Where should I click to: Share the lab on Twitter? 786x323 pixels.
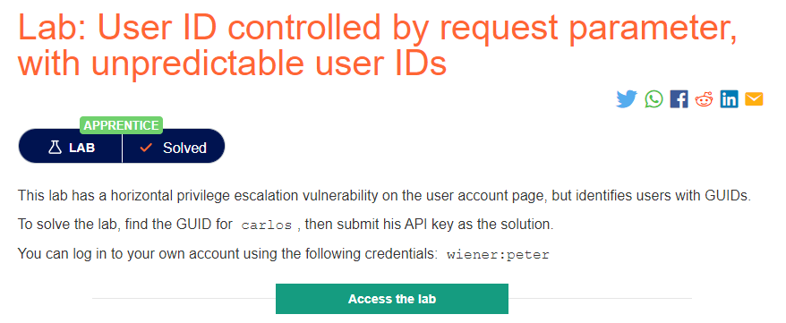pos(626,99)
